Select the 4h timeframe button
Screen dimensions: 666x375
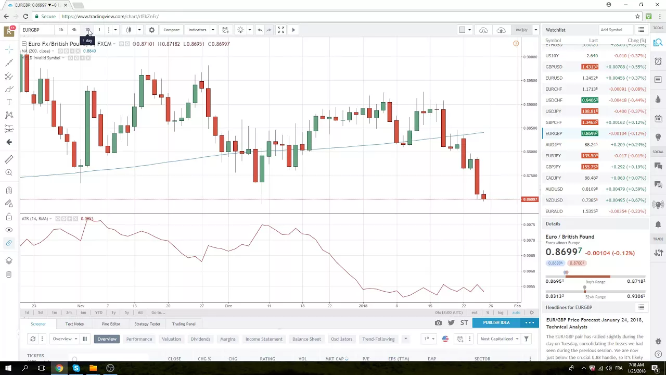tap(74, 30)
